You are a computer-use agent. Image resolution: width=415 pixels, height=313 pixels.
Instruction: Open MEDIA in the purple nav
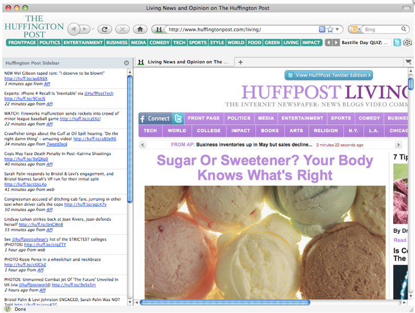[266, 118]
